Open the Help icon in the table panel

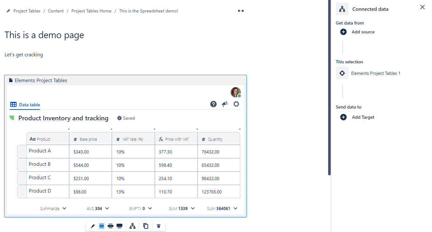pyautogui.click(x=213, y=104)
